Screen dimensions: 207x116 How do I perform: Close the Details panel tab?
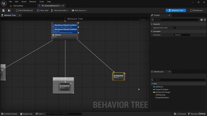click(169, 15)
